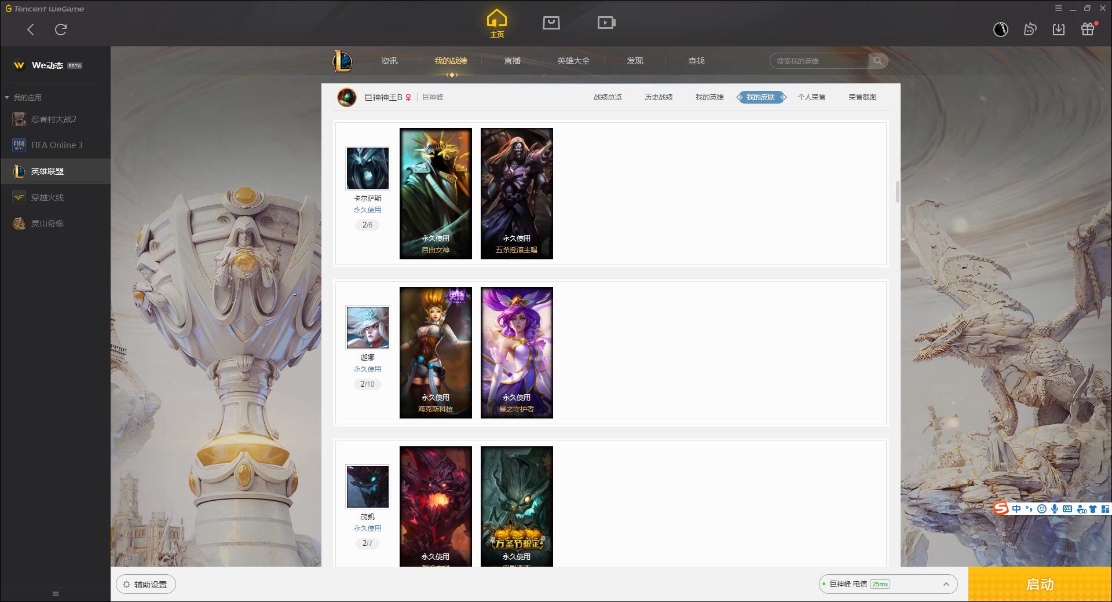Click the Sogou input method S icon
This screenshot has width=1112, height=602.
coord(1001,508)
